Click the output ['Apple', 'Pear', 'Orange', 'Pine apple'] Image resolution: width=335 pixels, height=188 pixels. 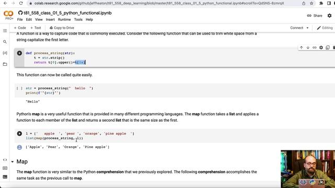click(x=68, y=147)
